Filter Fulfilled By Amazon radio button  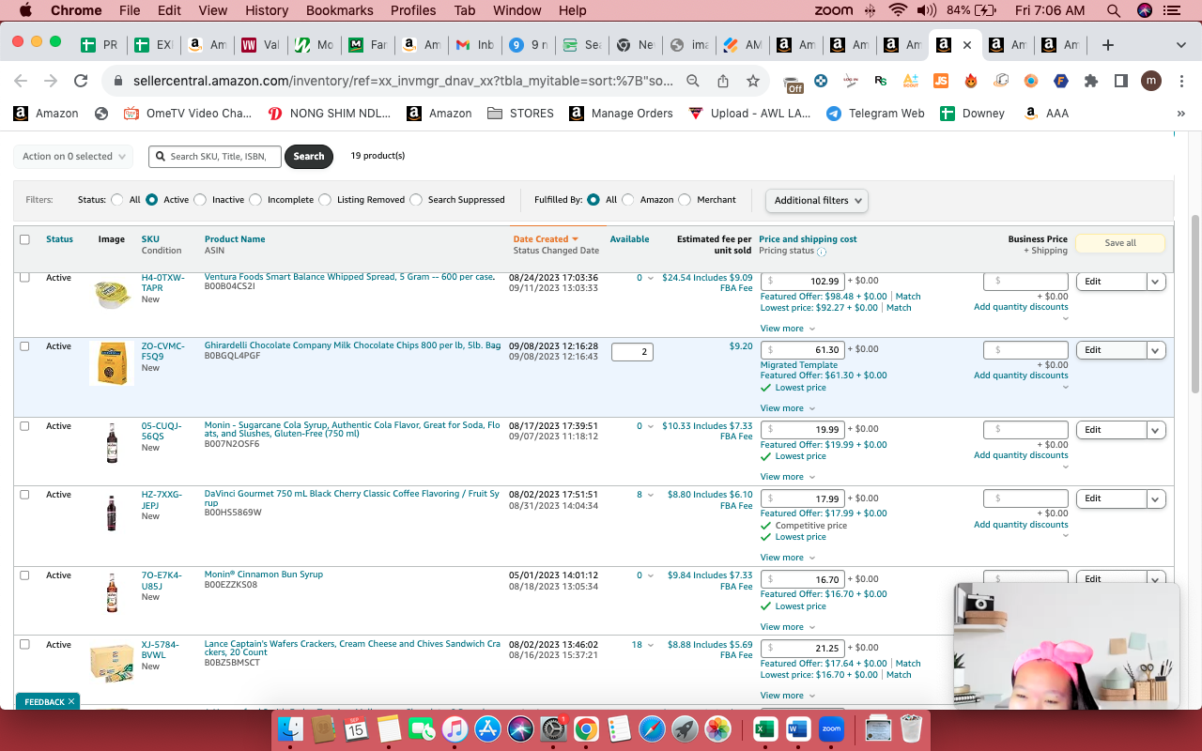click(628, 200)
